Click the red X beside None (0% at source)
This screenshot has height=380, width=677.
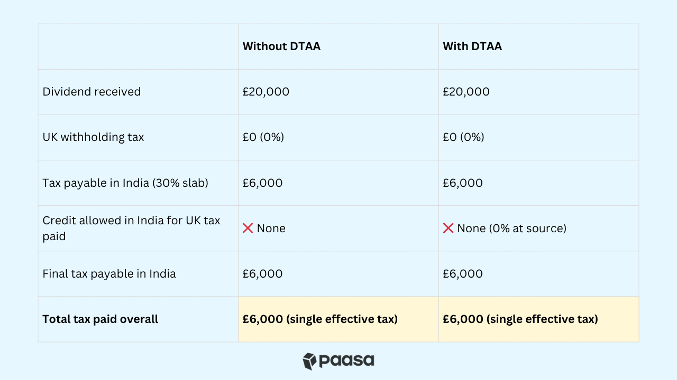click(x=448, y=228)
